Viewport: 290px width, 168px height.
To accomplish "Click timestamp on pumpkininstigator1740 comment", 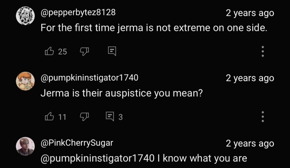I will coord(250,78).
